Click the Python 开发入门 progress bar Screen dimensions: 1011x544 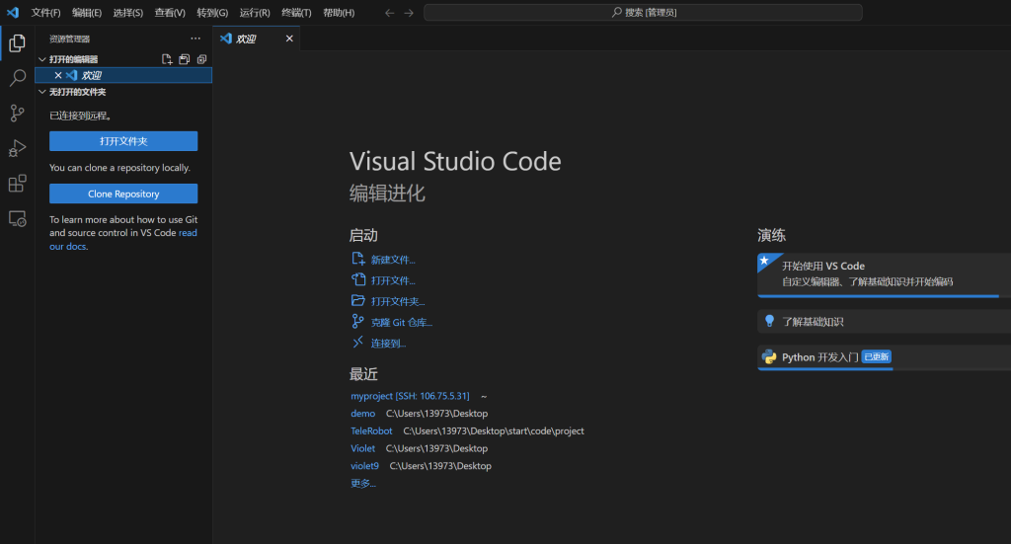pos(825,368)
